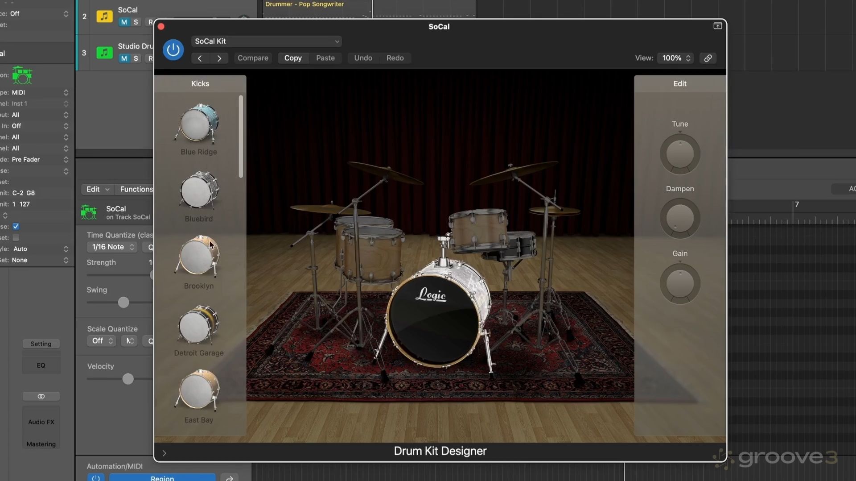856x481 pixels.
Task: Select the East Bay kick drum
Action: click(x=198, y=390)
